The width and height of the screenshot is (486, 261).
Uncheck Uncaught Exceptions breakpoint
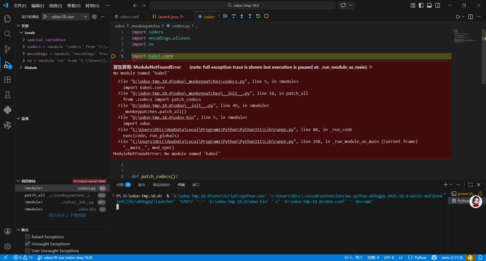[28, 244]
